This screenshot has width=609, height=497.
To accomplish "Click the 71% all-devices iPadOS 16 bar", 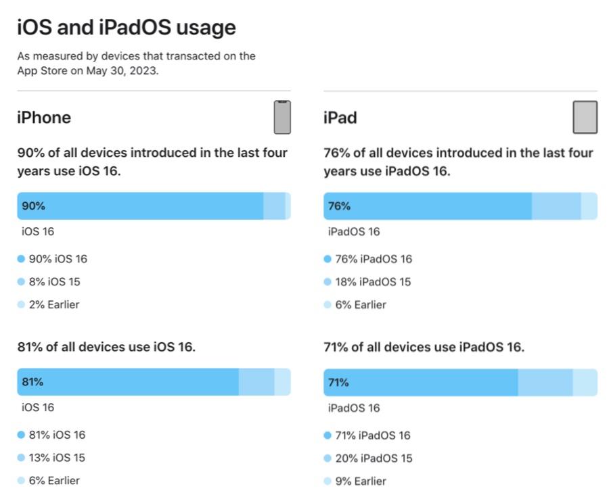I will pos(421,382).
